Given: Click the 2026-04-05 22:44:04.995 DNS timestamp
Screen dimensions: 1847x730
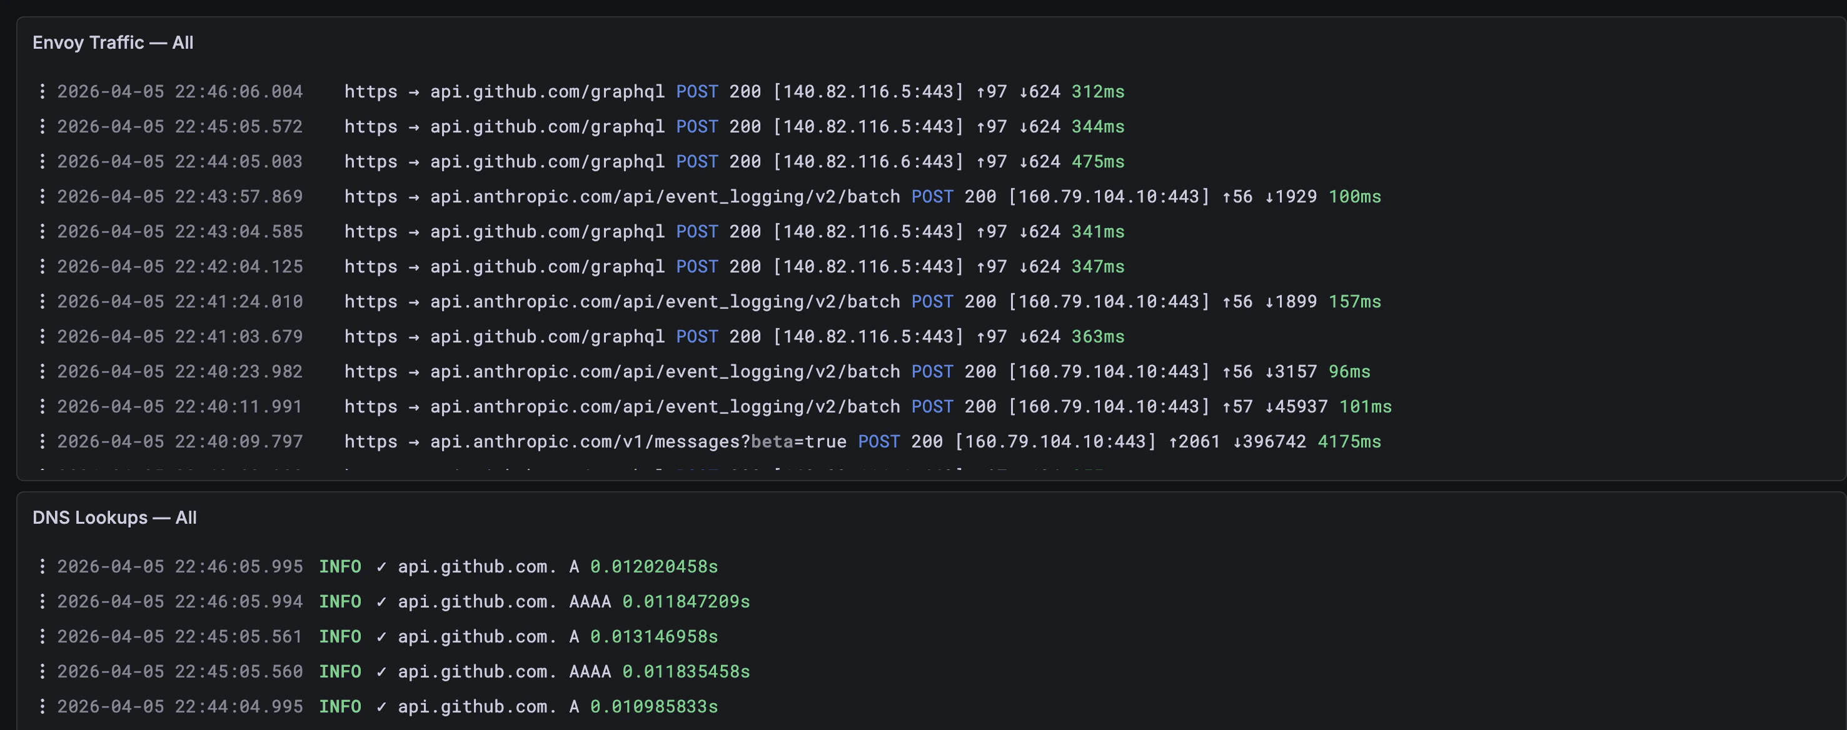Looking at the screenshot, I should point(180,707).
